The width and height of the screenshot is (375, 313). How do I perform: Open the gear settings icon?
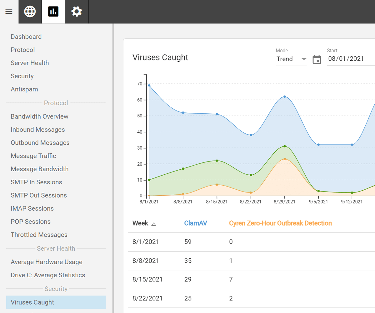click(77, 12)
